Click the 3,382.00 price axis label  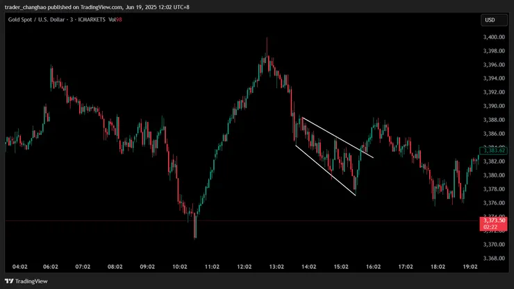[494, 161]
